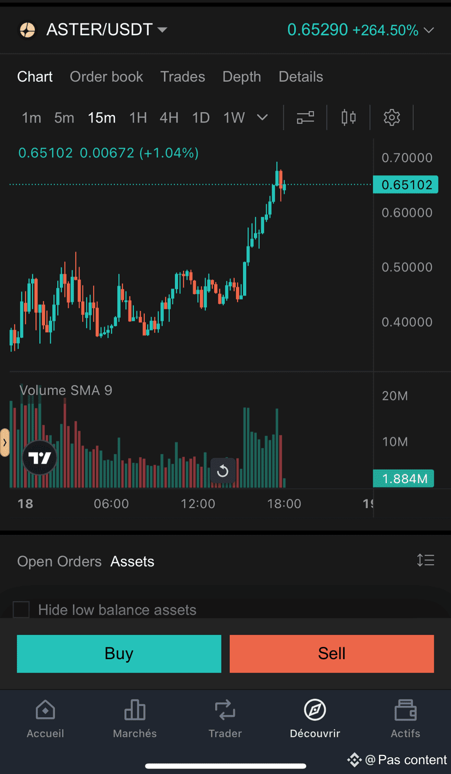Reset chart view with the circular arrow icon
The image size is (451, 774).
click(223, 471)
